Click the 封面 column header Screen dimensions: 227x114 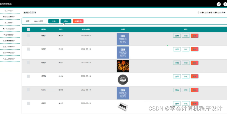click(x=123, y=29)
